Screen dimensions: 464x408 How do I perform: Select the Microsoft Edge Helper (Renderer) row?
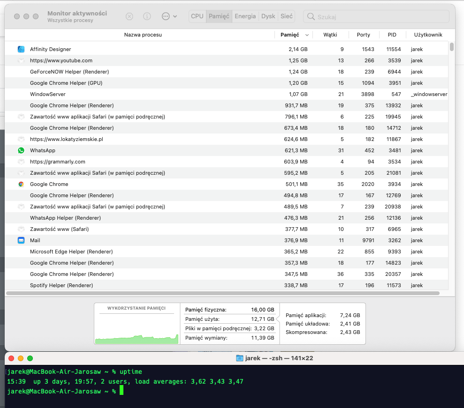(227, 252)
